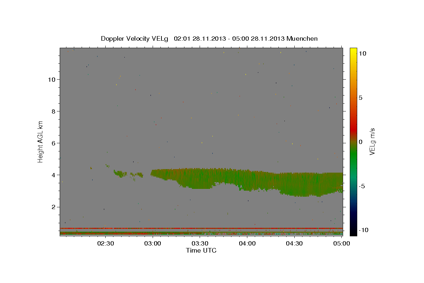Viewport: 424px width, 283px height.
Task: Click the 'Height AGL km' axis label
Action: click(x=41, y=141)
